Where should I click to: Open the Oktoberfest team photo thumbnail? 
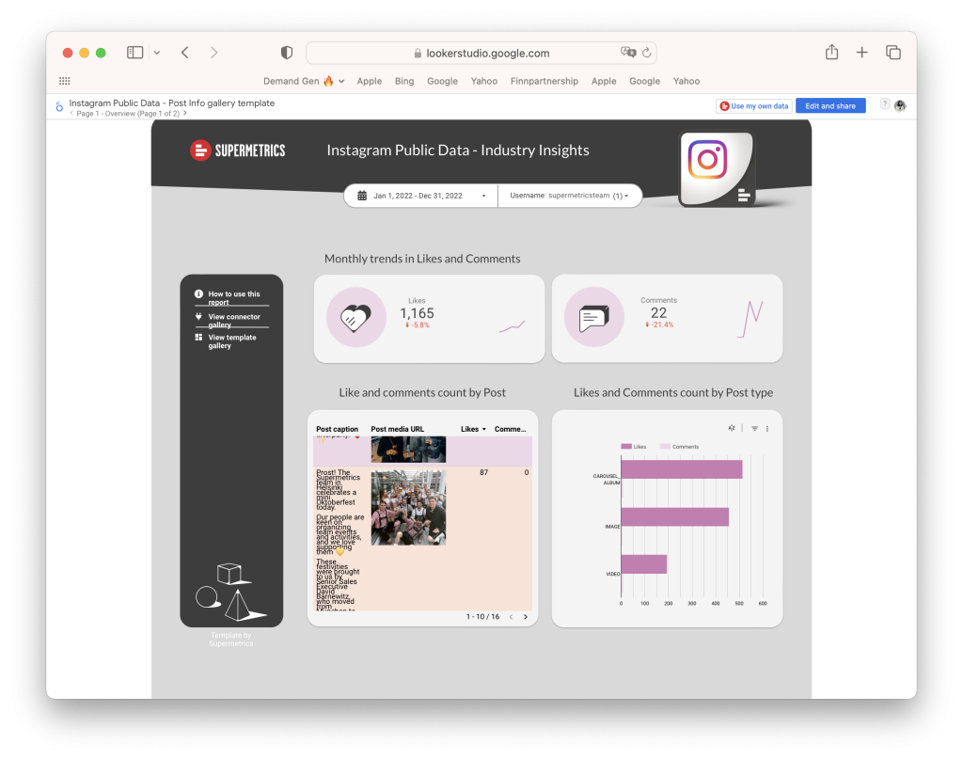pyautogui.click(x=408, y=508)
